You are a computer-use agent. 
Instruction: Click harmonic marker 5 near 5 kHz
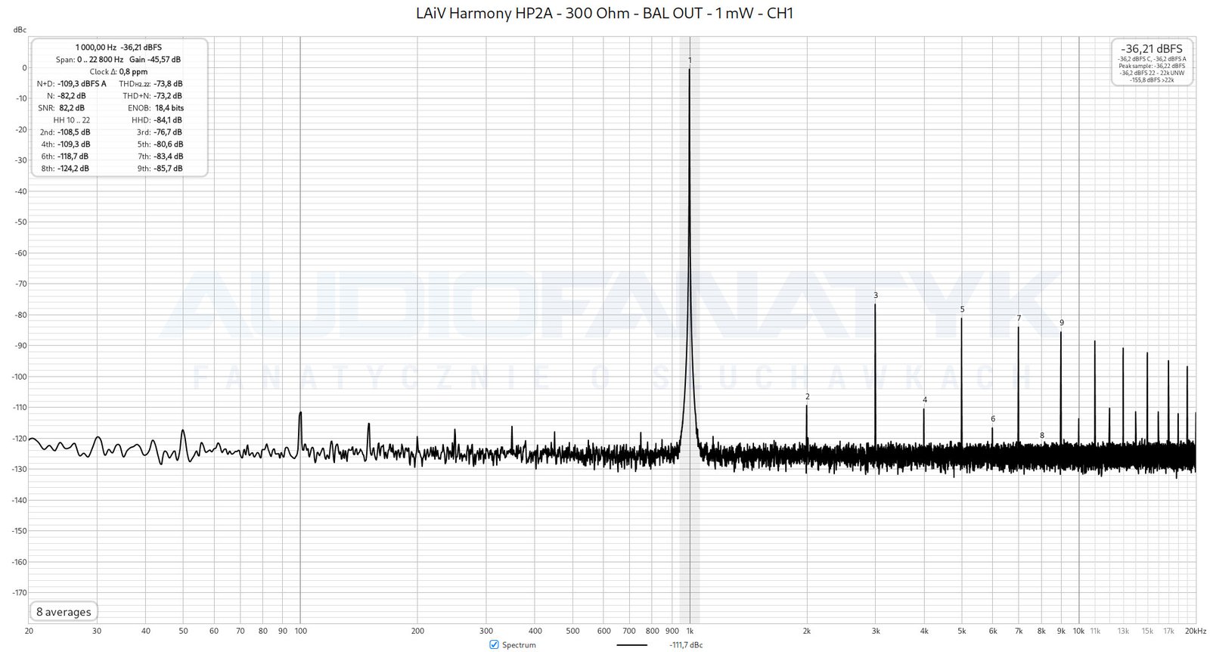coord(962,309)
